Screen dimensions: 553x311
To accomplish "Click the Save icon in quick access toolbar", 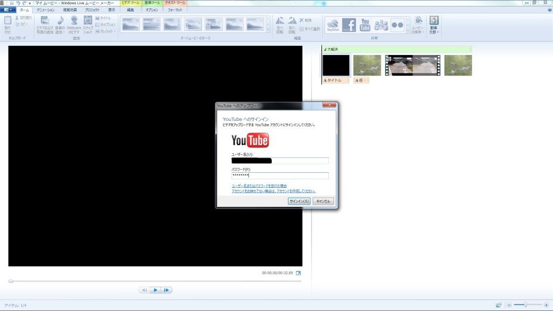I will pos(11,3).
